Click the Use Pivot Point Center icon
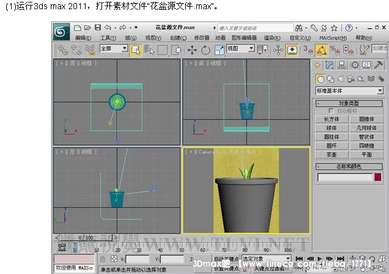This screenshot has width=389, height=274. click(262, 50)
